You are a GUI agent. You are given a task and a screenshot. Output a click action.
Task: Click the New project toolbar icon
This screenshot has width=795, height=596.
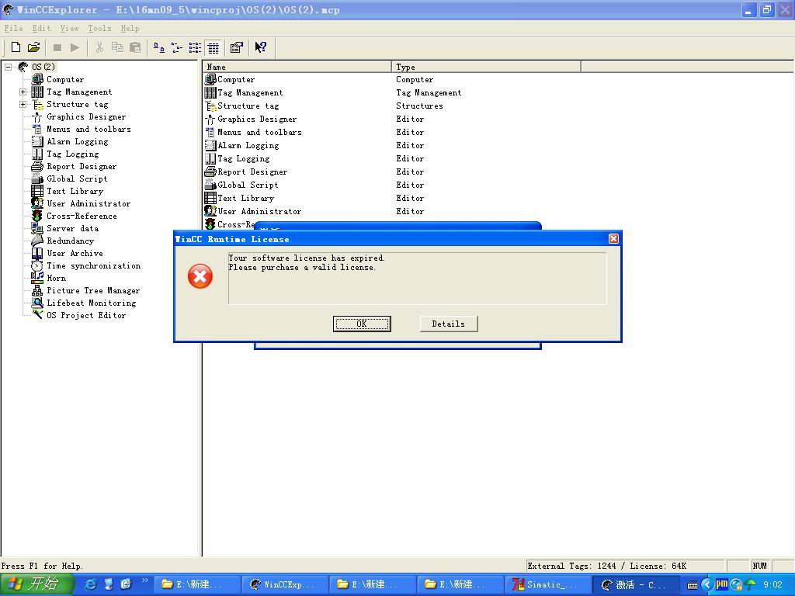[16, 47]
